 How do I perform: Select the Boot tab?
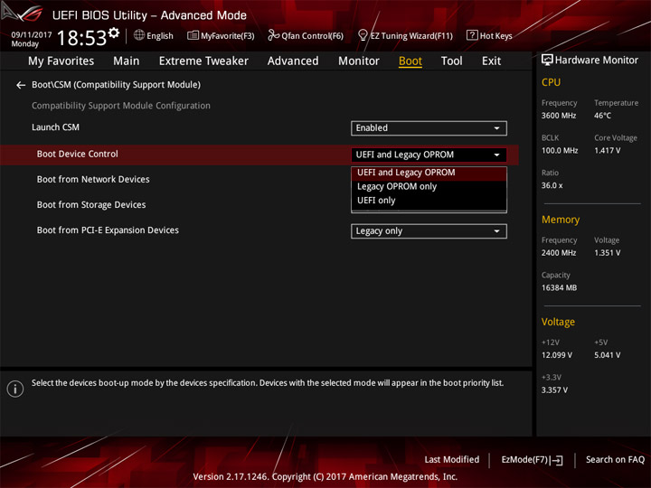410,61
